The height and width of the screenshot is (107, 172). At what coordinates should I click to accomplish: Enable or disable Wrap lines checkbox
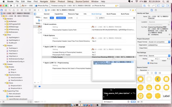pyautogui.click(x=148, y=63)
